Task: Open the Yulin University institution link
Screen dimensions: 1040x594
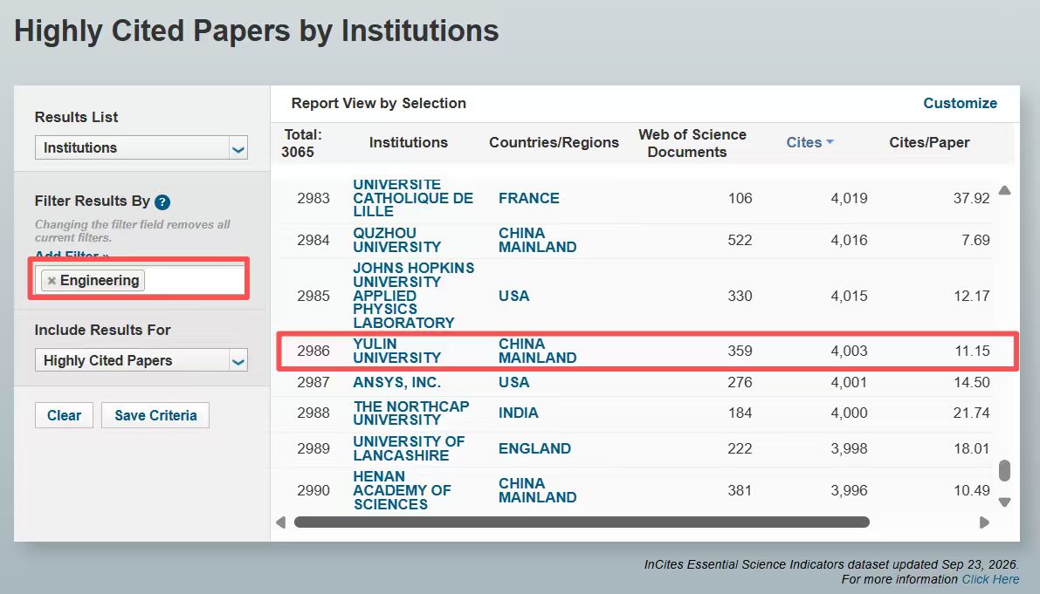Action: [x=396, y=351]
